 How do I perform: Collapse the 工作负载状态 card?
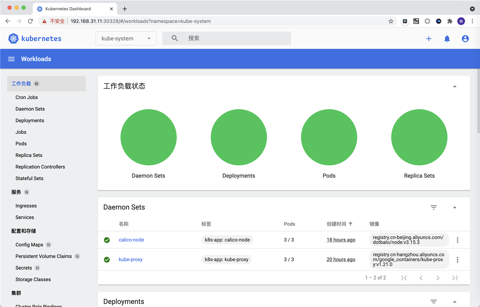455,86
